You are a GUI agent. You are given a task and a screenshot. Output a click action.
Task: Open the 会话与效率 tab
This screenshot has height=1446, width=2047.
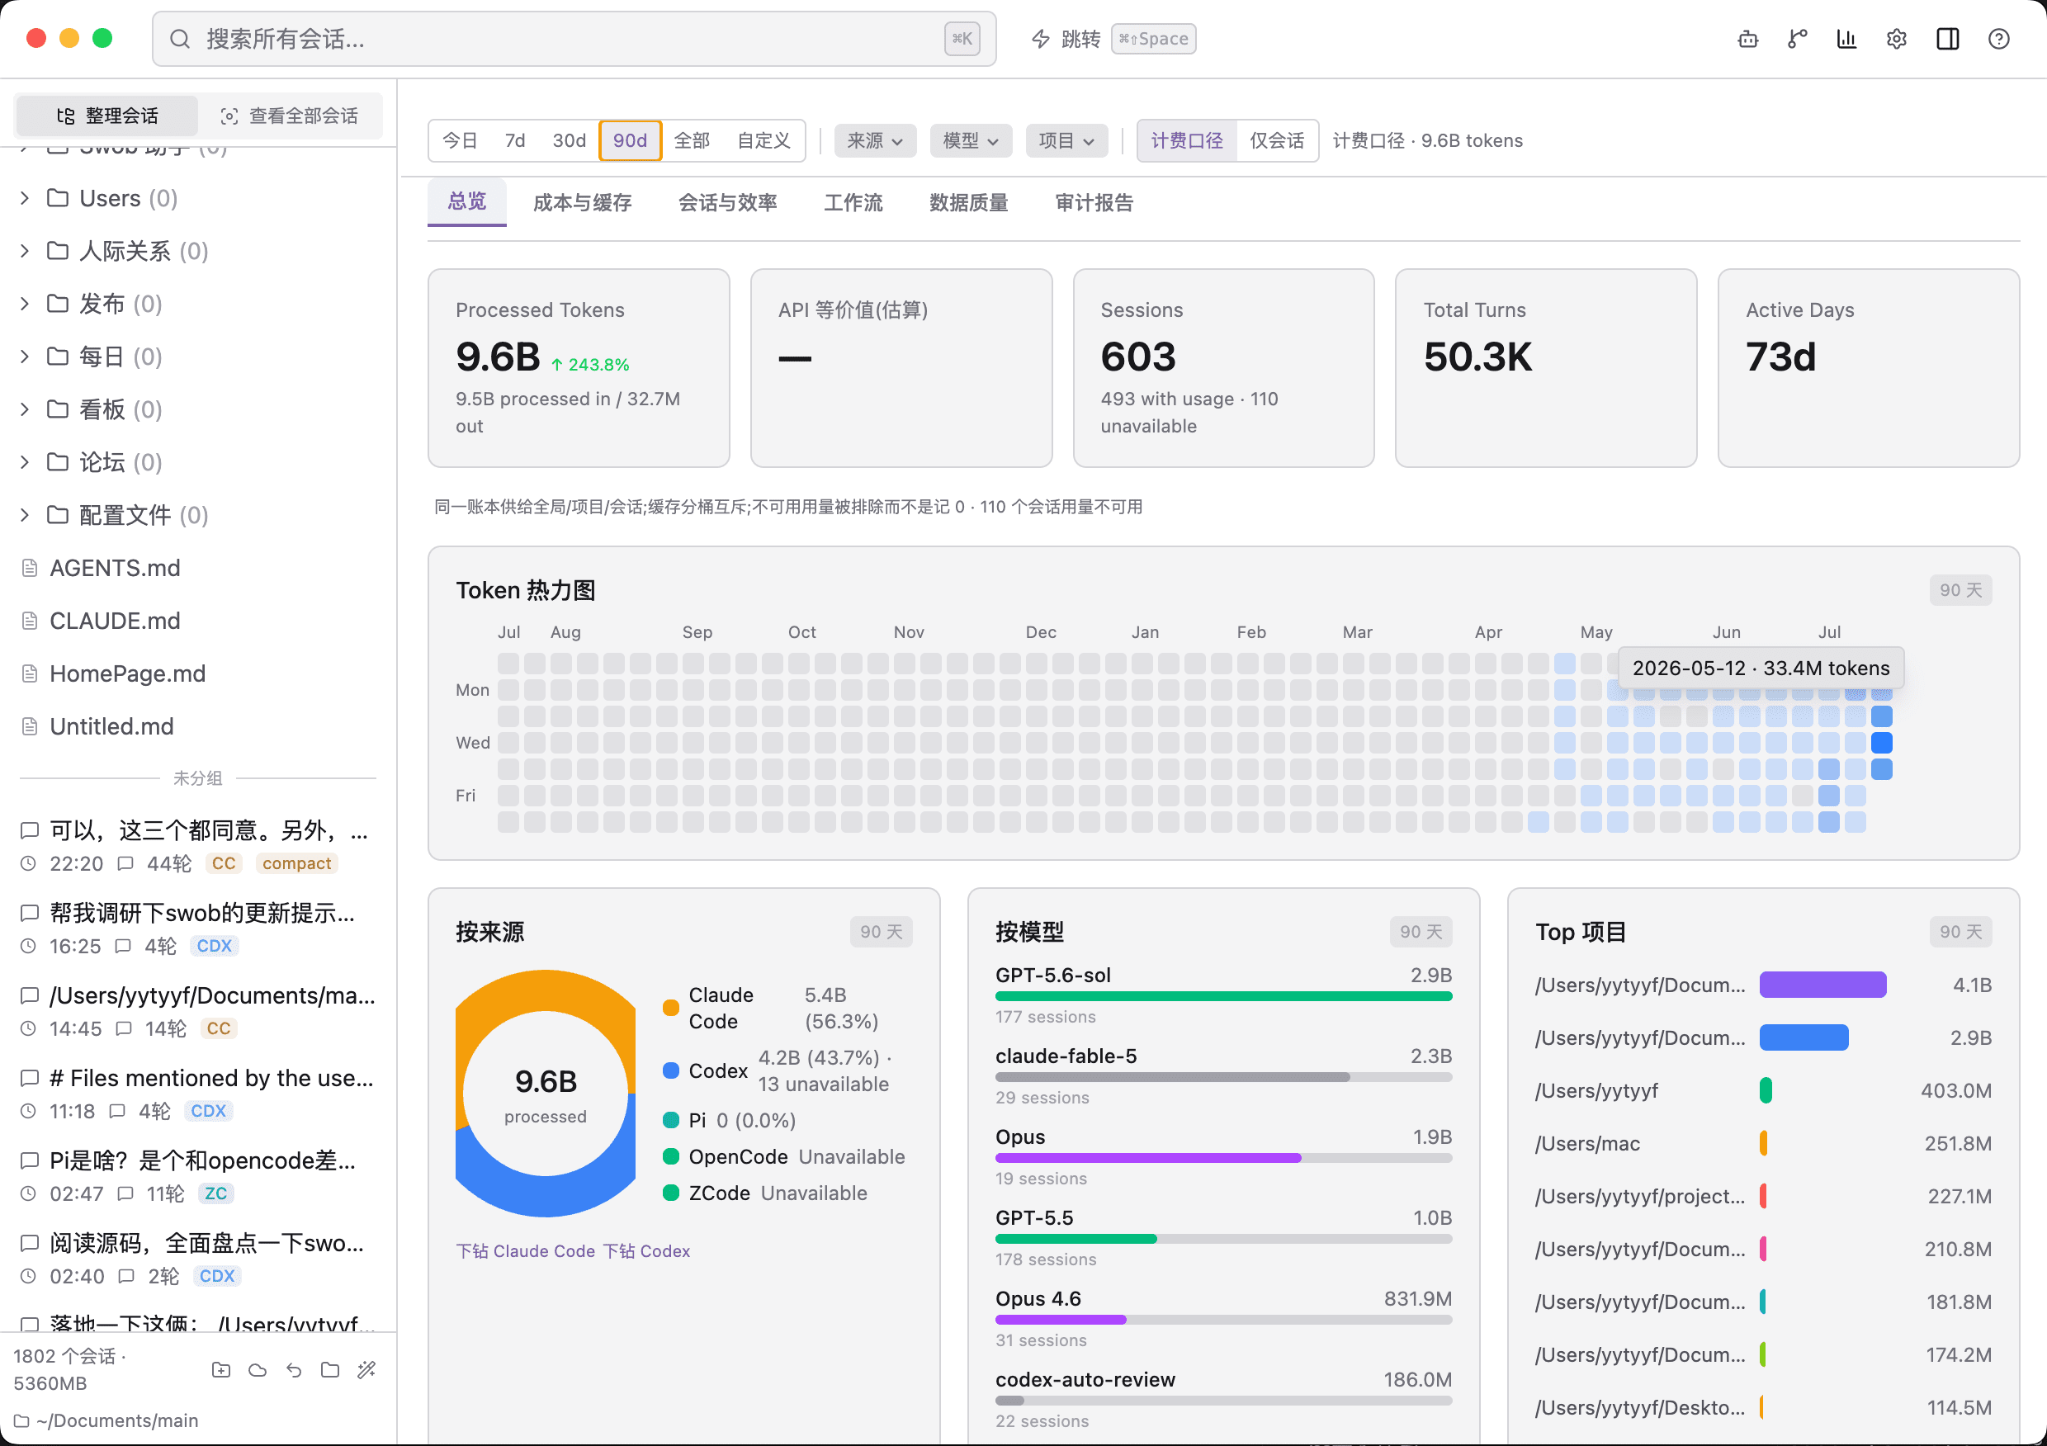(x=727, y=203)
